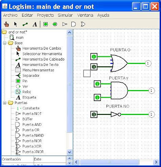Choose Menu Herramientas in tree
The image size is (161, 167).
tap(38, 70)
